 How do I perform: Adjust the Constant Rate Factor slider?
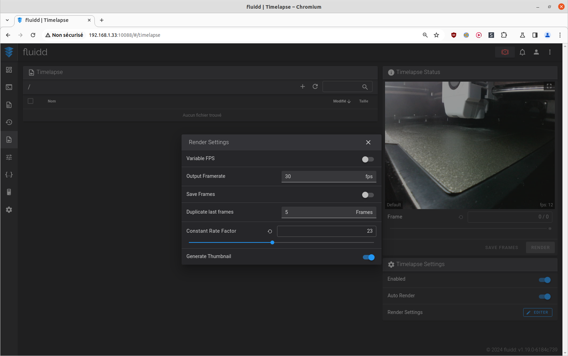click(x=273, y=242)
